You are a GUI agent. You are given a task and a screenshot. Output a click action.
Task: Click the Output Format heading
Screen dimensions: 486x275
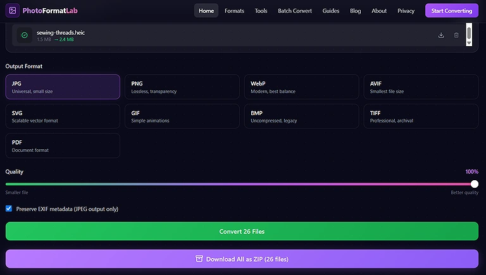pyautogui.click(x=24, y=66)
